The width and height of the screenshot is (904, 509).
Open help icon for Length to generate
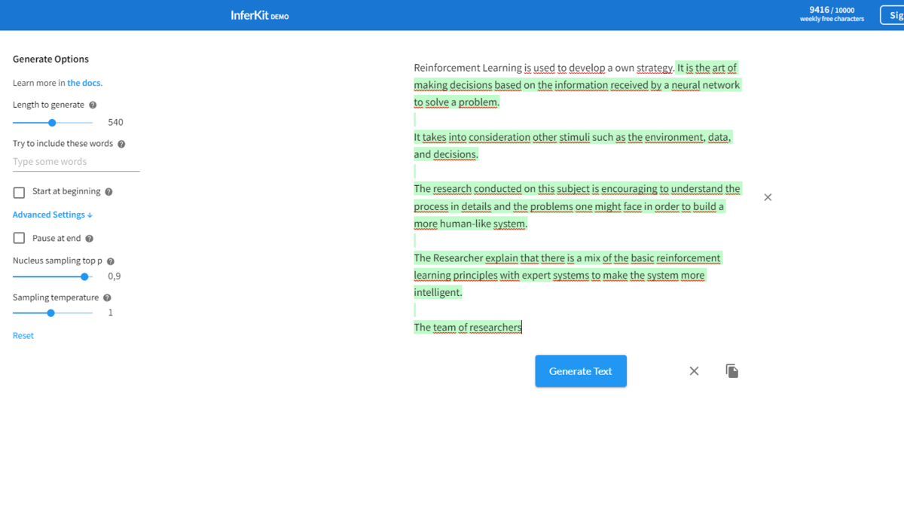93,105
